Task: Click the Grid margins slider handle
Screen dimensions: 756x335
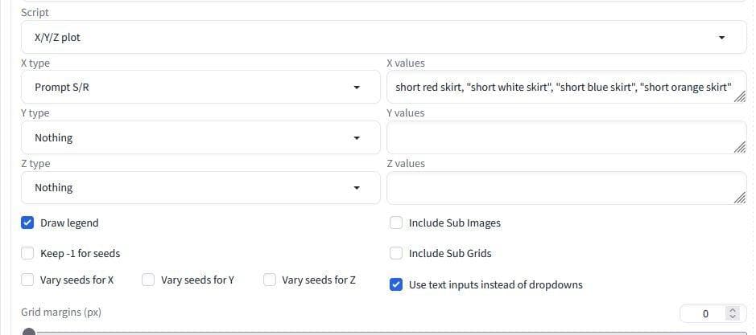Action: pyautogui.click(x=29, y=332)
